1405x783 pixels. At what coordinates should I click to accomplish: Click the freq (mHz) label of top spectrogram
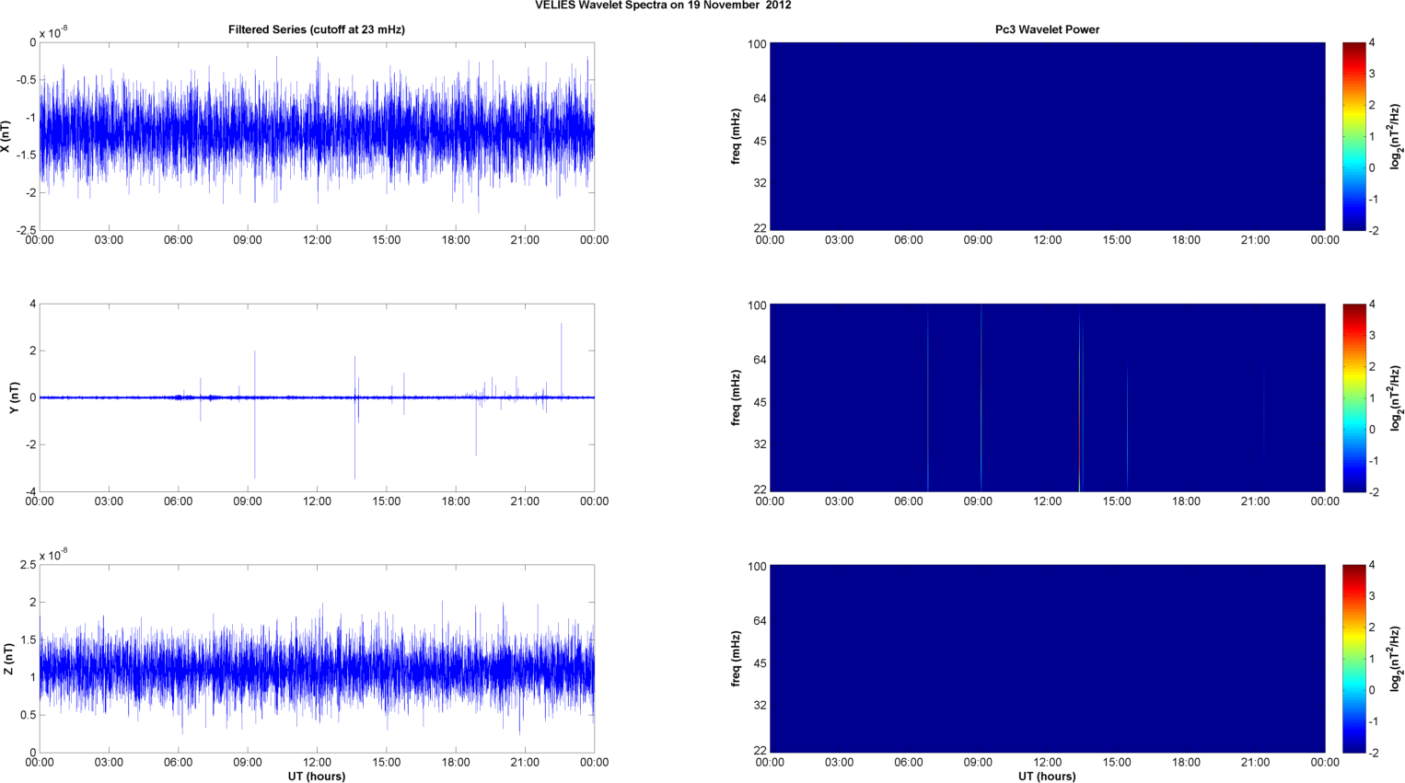(x=737, y=136)
